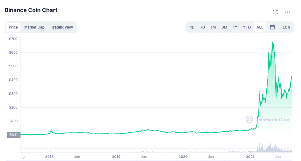The height and width of the screenshot is (161, 301).
Task: Switch to the TradingView tab
Action: click(62, 27)
